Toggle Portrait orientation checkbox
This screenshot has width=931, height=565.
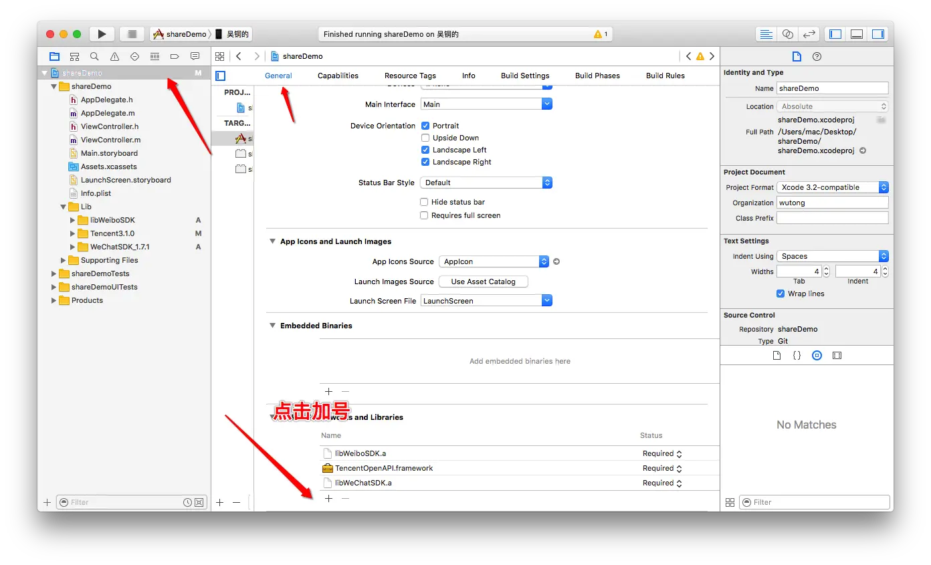425,126
